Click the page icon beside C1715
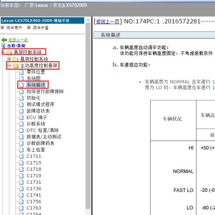This screenshot has width=215, height=215. (x=21, y=163)
